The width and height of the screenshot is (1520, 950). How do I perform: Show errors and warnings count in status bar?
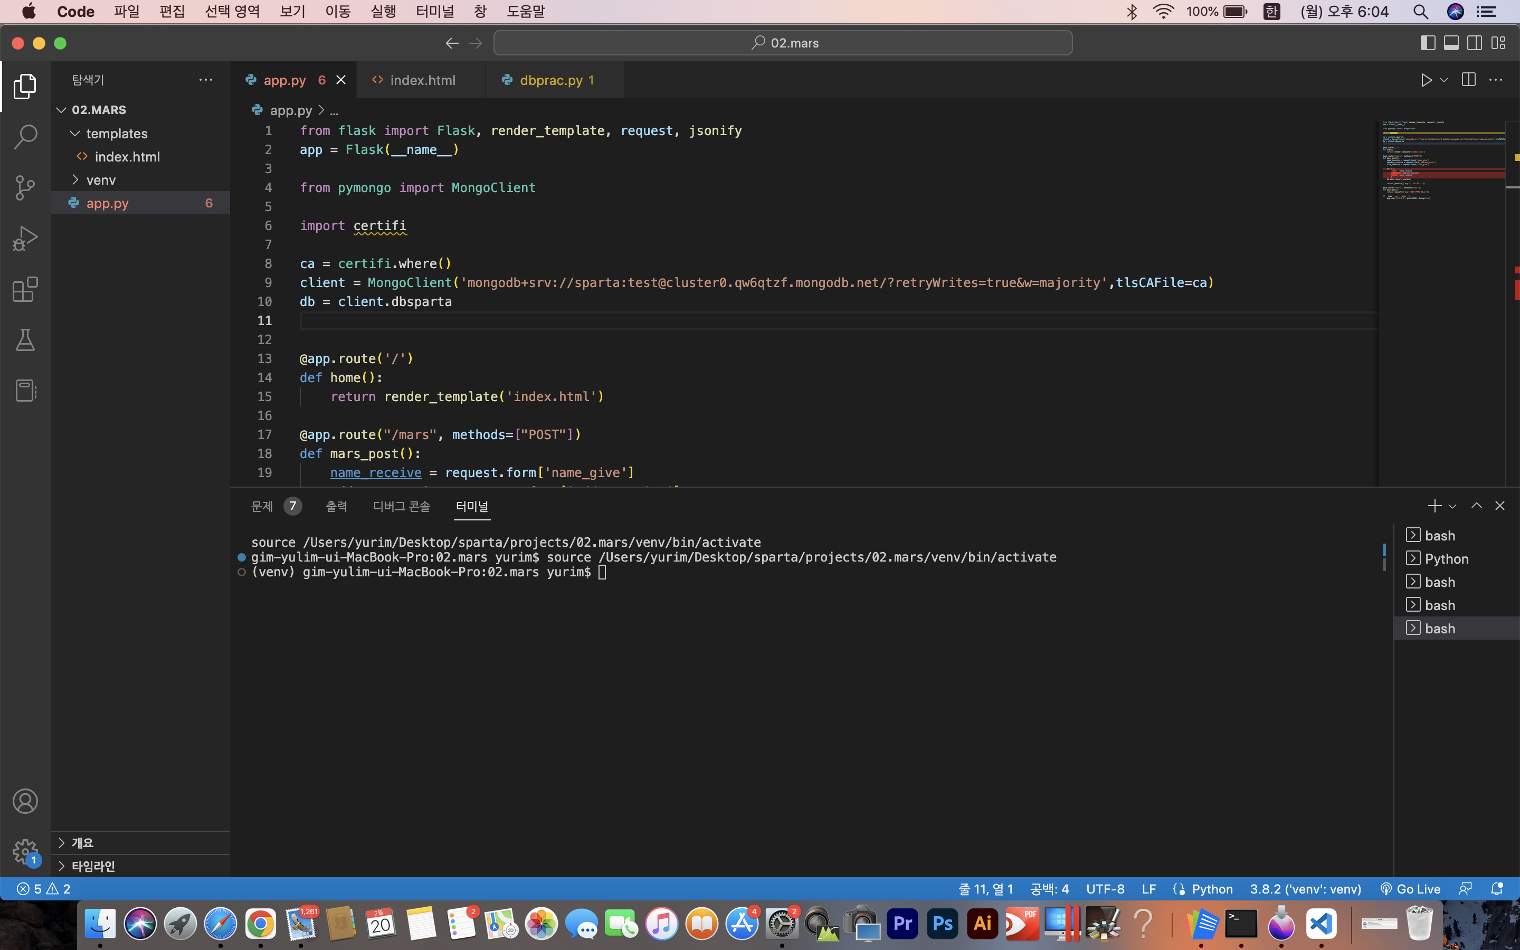(x=43, y=889)
